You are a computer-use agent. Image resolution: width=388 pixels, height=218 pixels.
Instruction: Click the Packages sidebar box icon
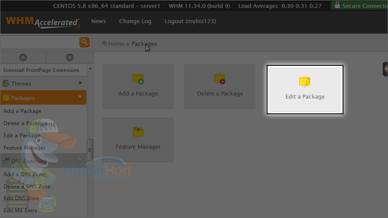(x=6, y=98)
